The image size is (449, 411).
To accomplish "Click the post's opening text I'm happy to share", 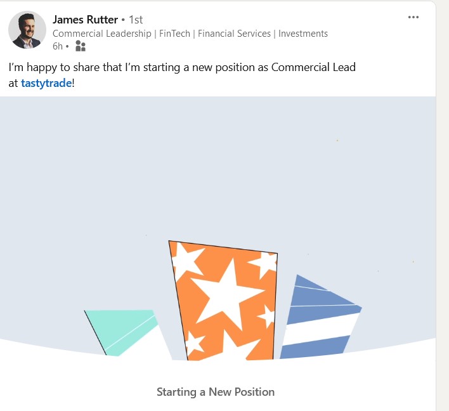I will tap(51, 67).
